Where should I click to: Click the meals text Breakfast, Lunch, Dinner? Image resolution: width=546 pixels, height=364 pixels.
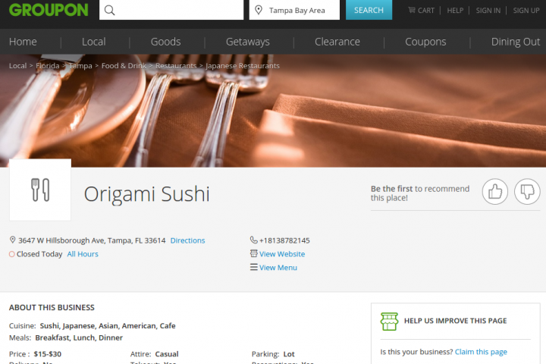click(x=79, y=337)
